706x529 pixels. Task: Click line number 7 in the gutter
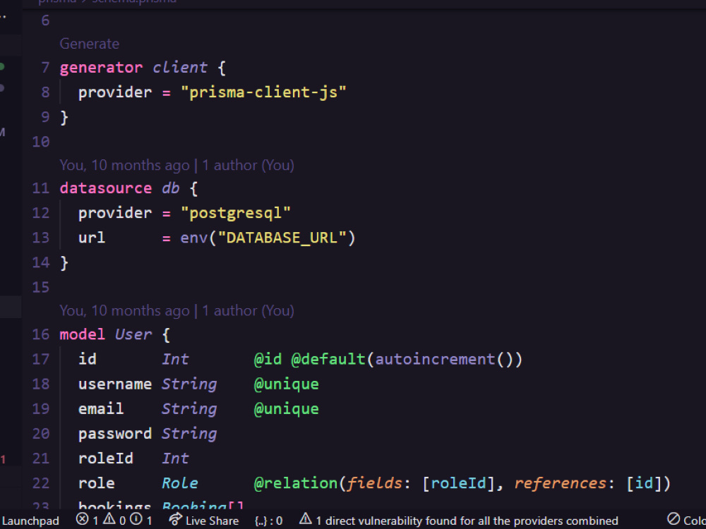[x=45, y=68]
